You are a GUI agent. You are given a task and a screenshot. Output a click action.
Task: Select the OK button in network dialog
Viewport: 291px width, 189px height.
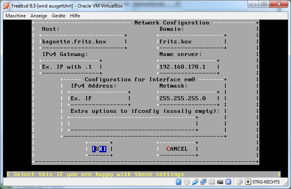pyautogui.click(x=99, y=149)
